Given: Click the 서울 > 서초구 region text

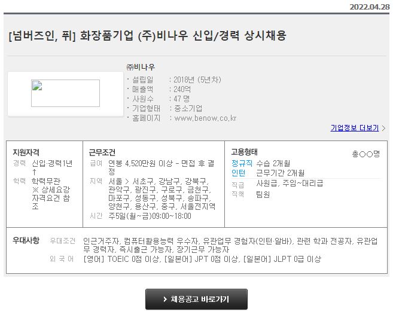Looking at the screenshot, I should point(130,181).
